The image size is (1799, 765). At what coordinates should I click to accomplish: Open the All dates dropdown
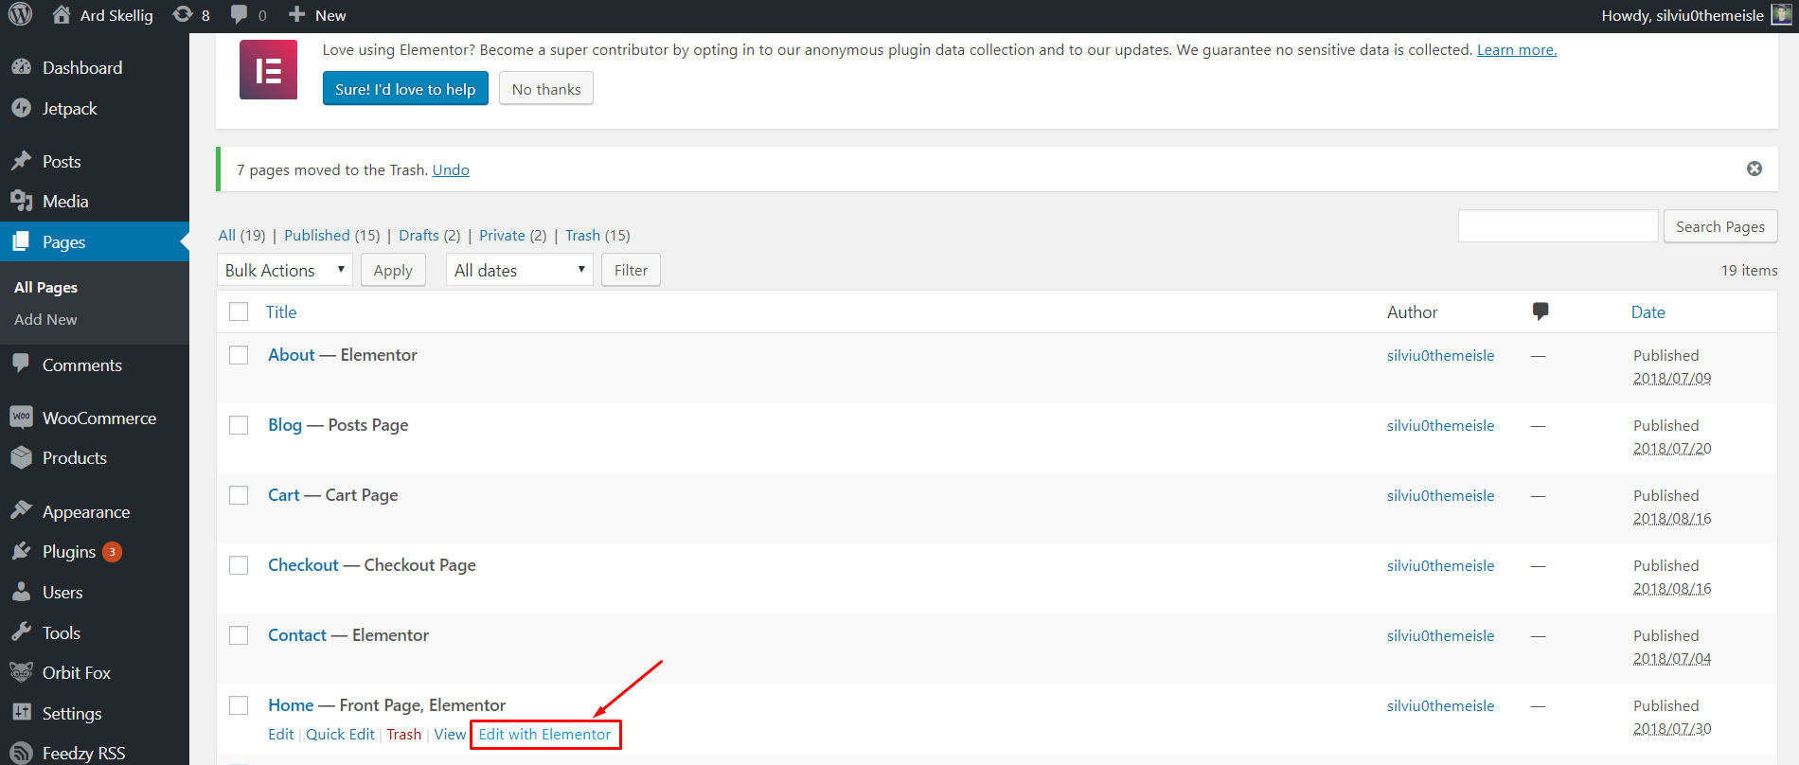520,270
